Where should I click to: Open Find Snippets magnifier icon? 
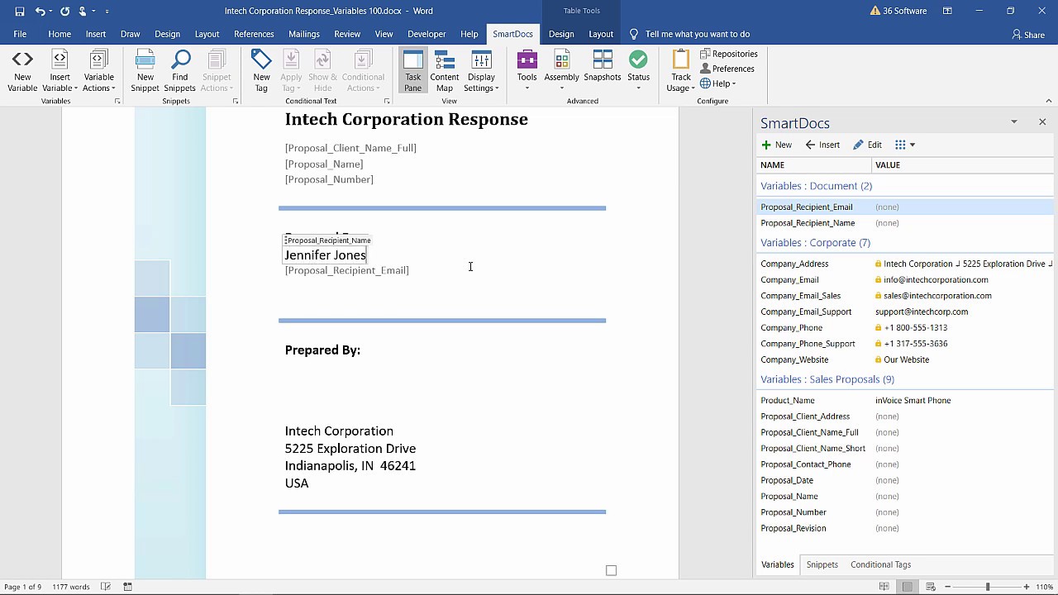[179, 71]
